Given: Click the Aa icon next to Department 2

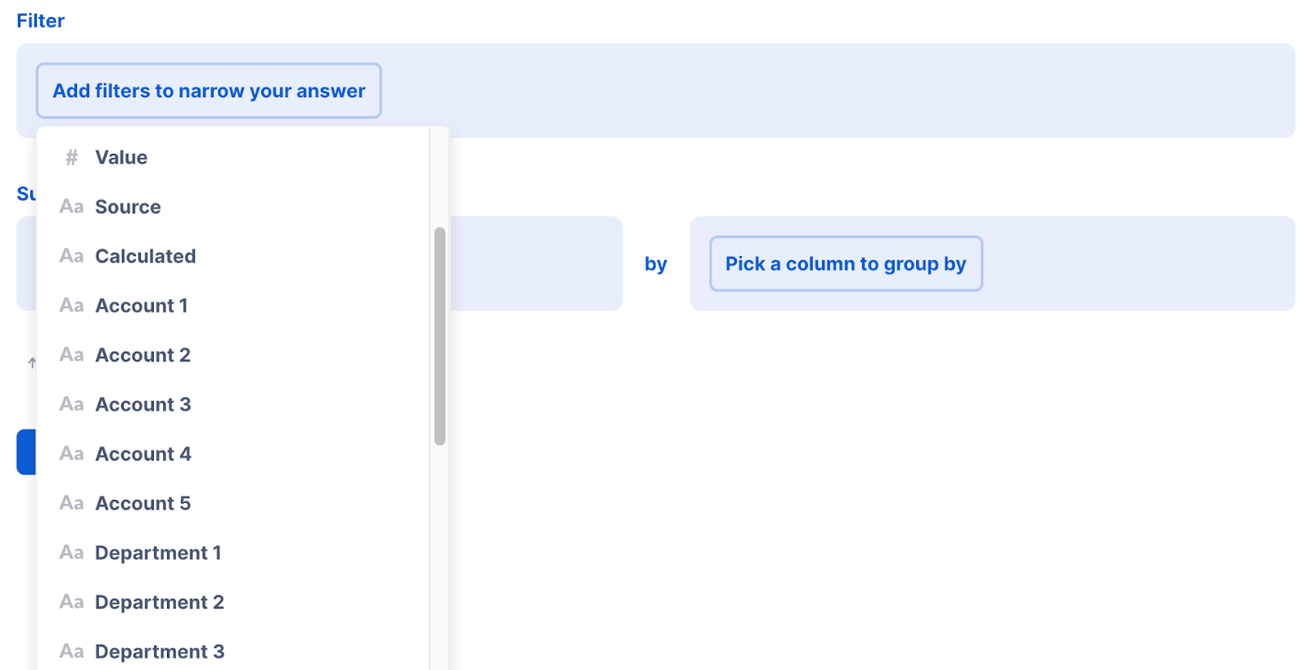Looking at the screenshot, I should point(70,601).
